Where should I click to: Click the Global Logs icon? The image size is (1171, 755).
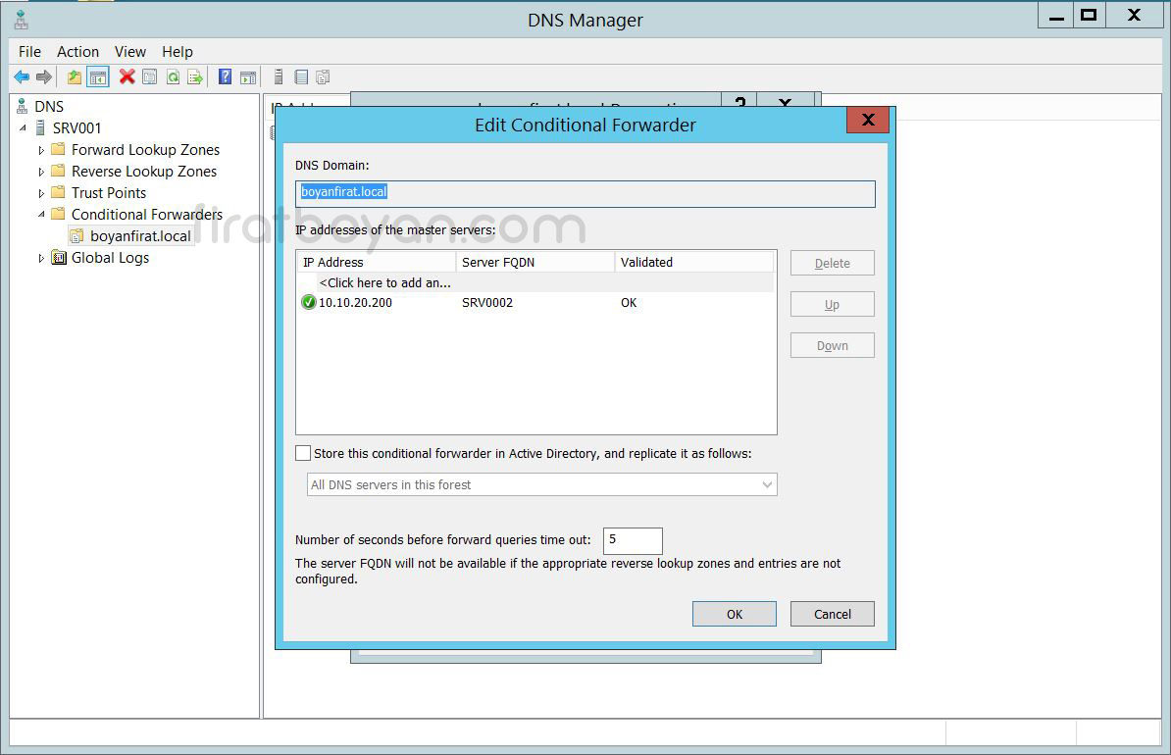pyautogui.click(x=59, y=259)
